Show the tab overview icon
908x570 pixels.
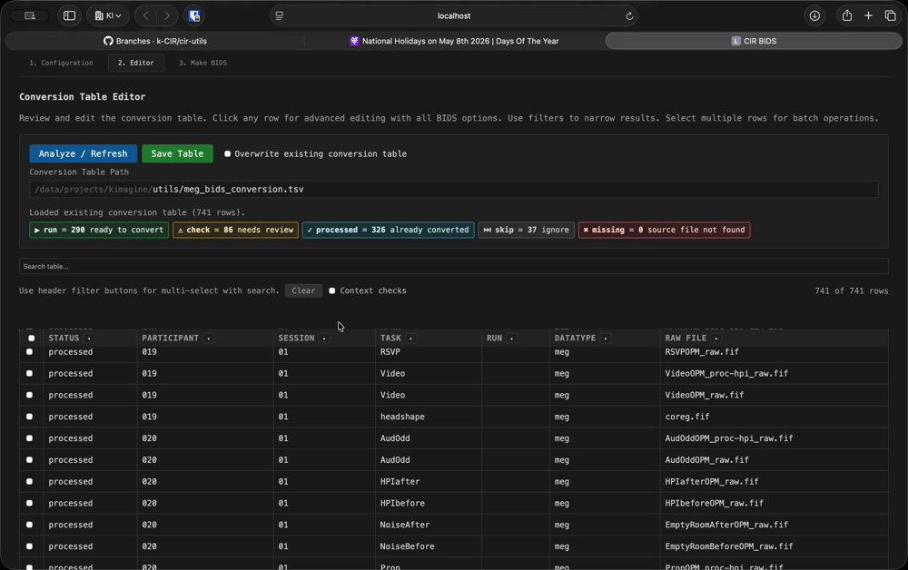(890, 15)
